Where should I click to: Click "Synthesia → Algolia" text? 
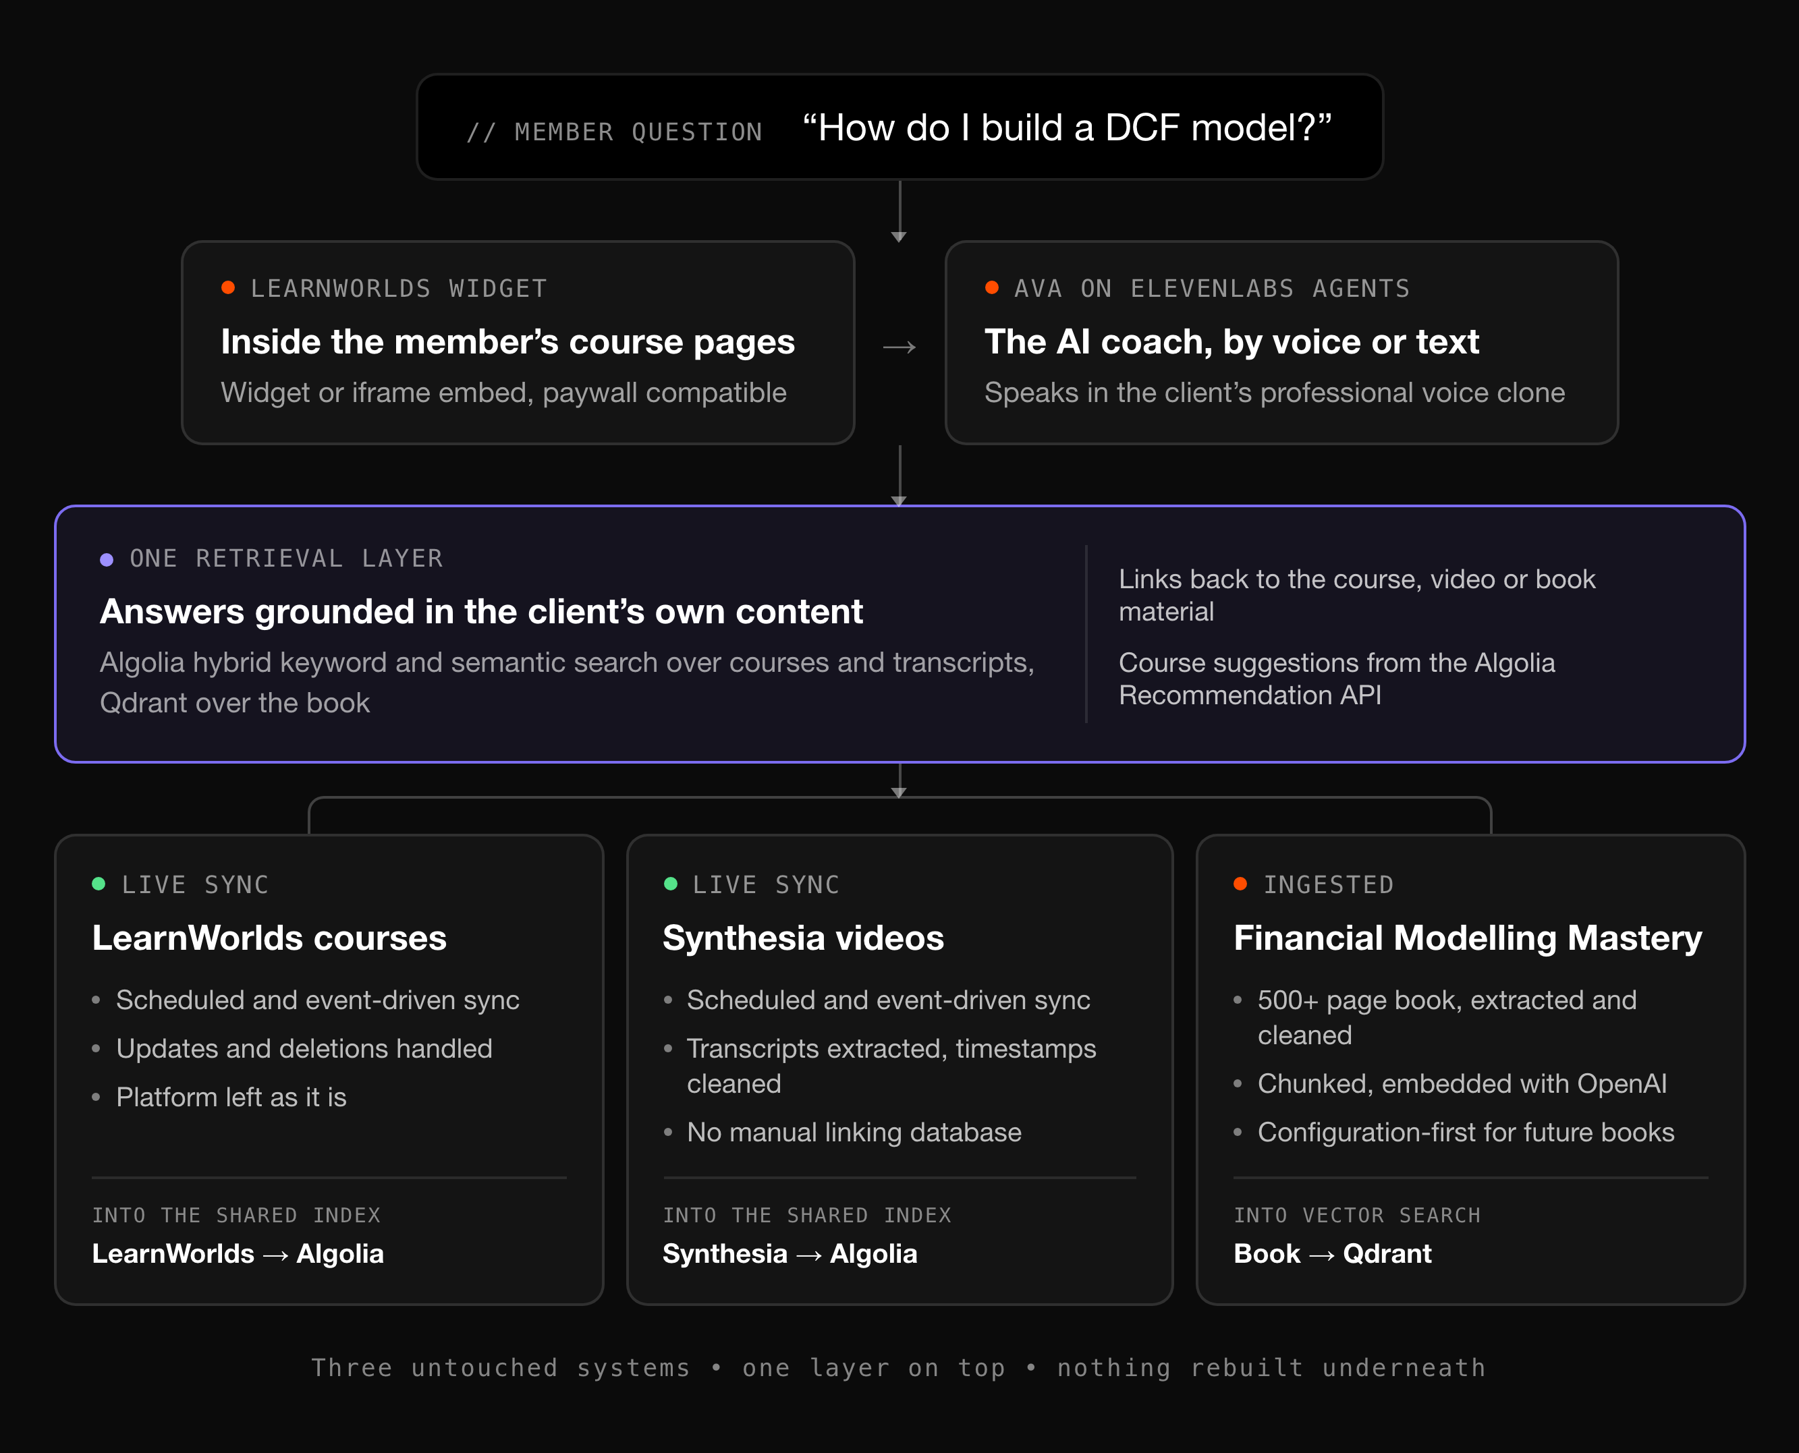coord(790,1254)
